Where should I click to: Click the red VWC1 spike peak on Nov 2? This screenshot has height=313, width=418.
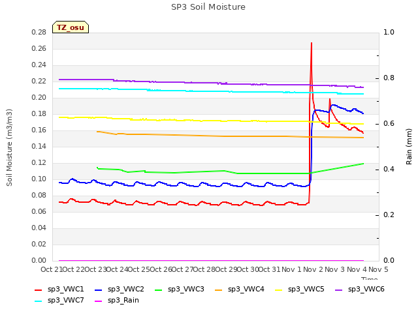point(312,43)
